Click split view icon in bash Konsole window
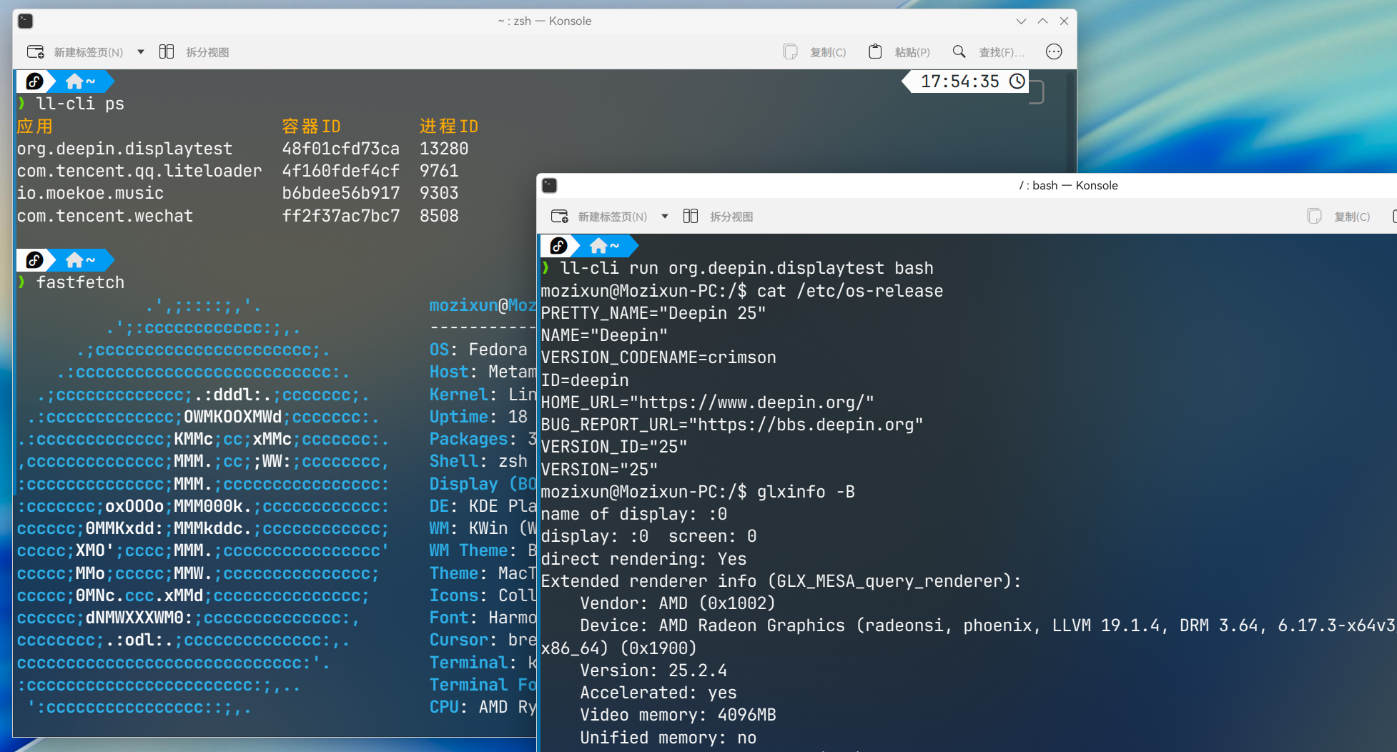Screen dimensions: 1397x752 pyautogui.click(x=691, y=216)
